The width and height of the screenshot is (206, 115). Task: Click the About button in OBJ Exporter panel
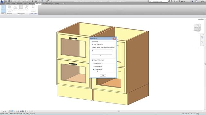click(27, 8)
